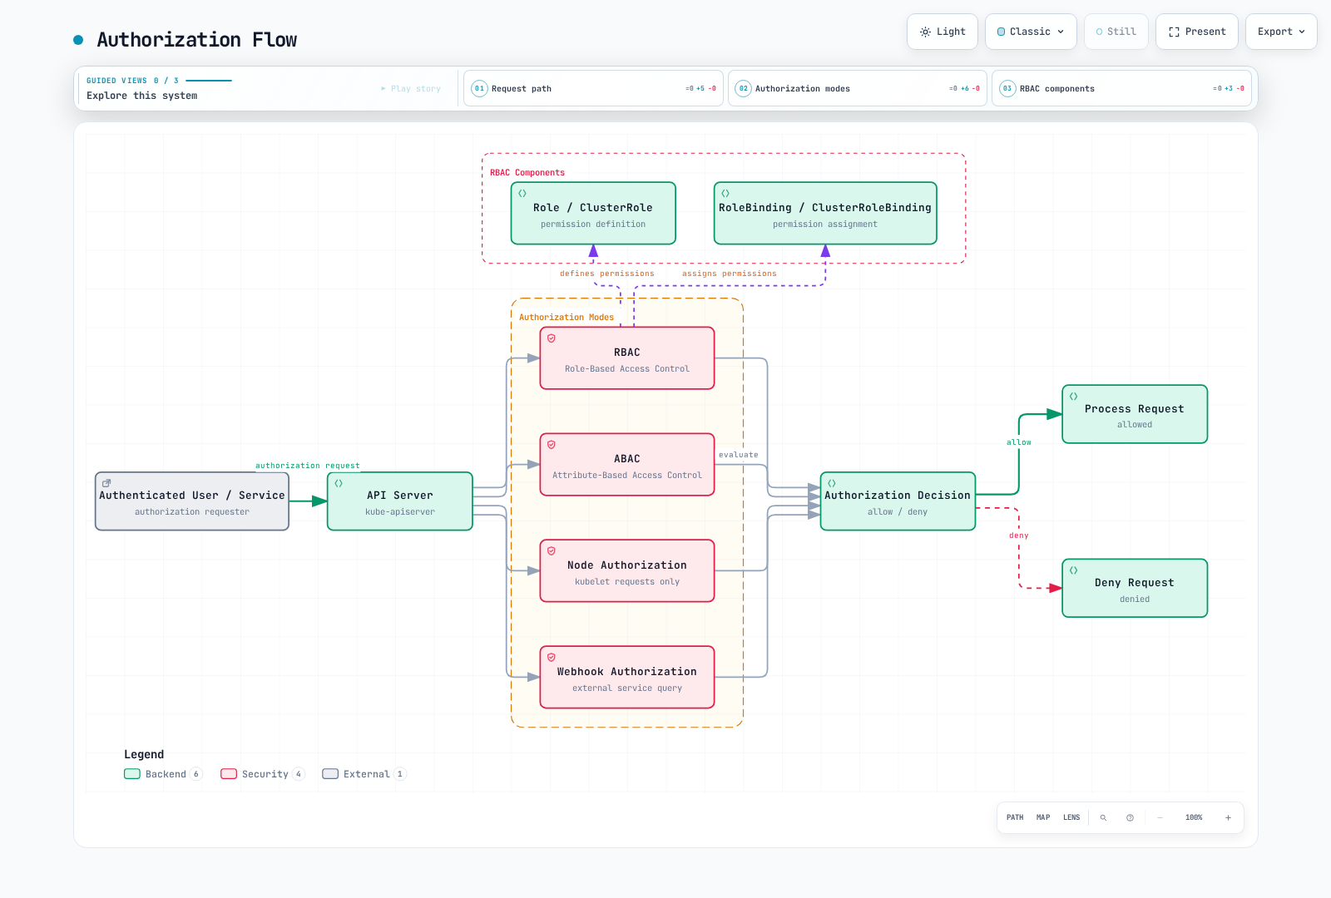Reset zoom via the 100% label
This screenshot has width=1331, height=898.
[x=1194, y=817]
